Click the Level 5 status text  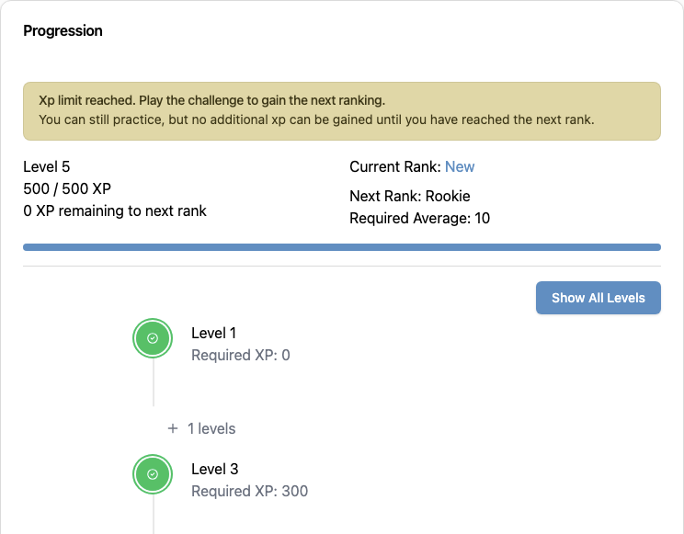click(x=47, y=166)
